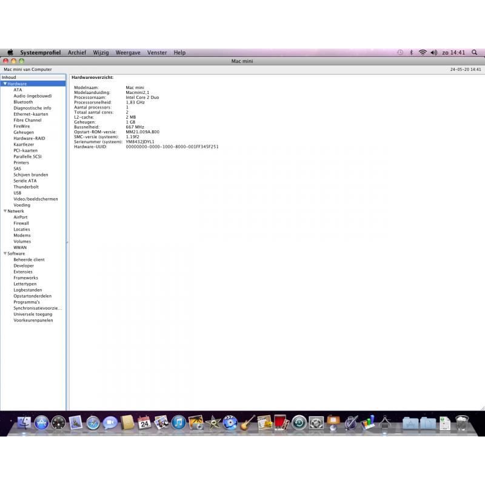Select Seriële ATA in the sidebar
Image resolution: width=485 pixels, height=485 pixels.
tap(25, 181)
